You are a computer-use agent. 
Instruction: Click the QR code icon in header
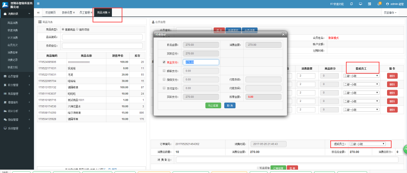(x=369, y=3)
